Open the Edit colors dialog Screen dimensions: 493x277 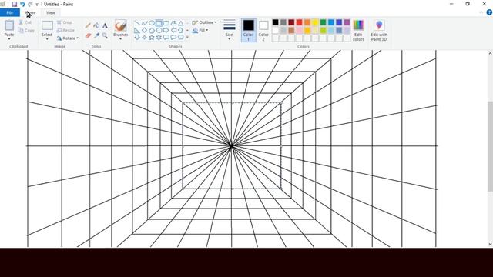coord(358,31)
